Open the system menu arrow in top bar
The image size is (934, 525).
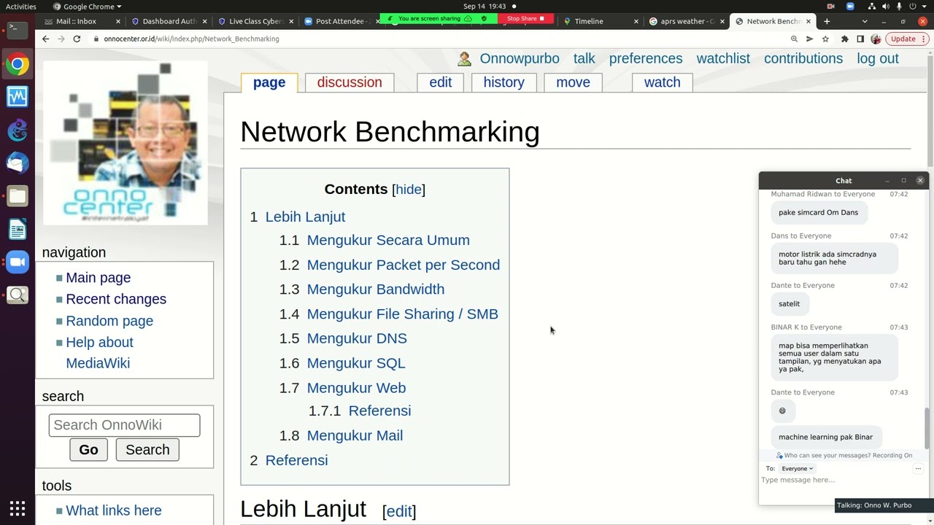pos(924,7)
